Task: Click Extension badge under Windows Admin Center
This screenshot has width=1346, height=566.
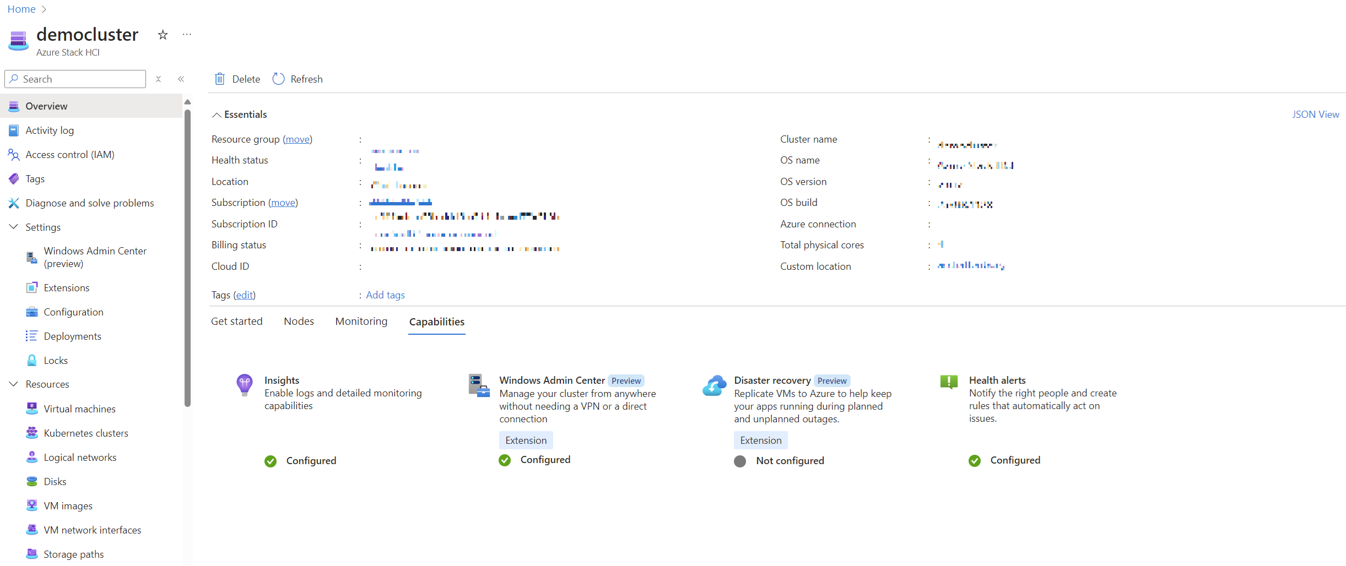Action: (526, 440)
